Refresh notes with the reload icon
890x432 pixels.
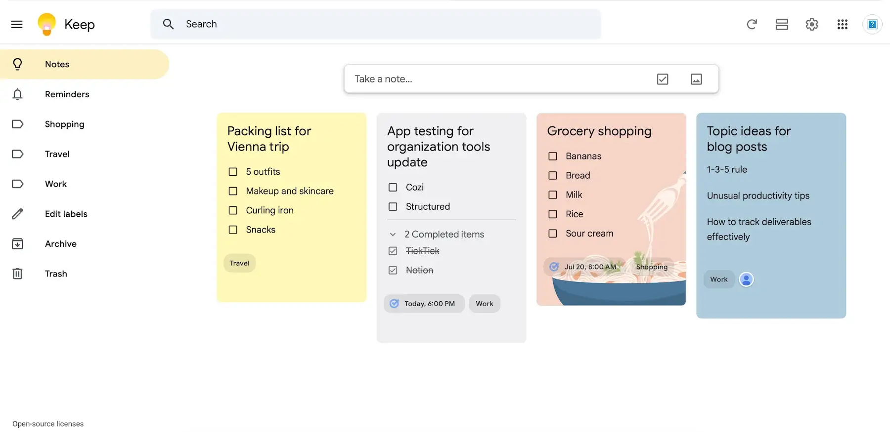click(x=752, y=24)
